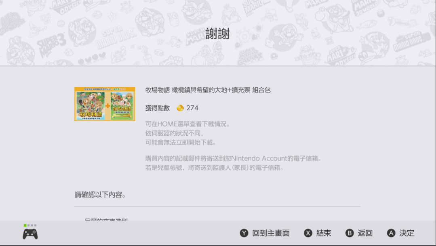Click the 請確認以下內容 section heading
The width and height of the screenshot is (436, 246).
(100, 195)
